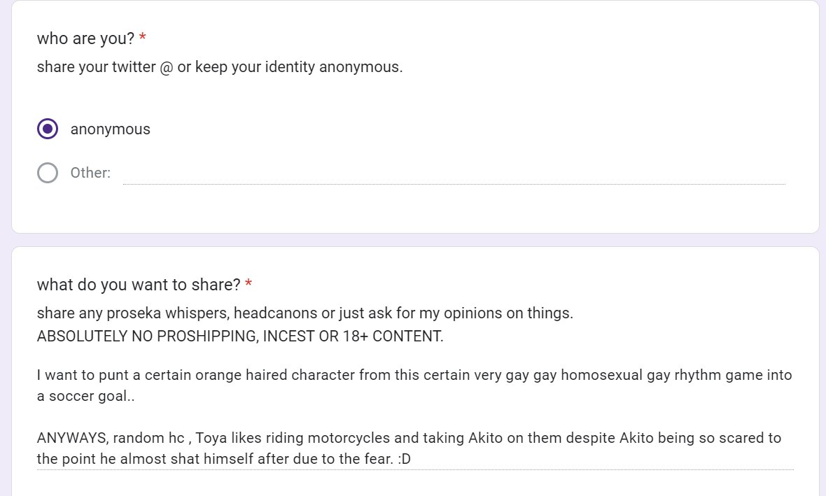Click the 'what do you want to share?' heading

coord(139,285)
